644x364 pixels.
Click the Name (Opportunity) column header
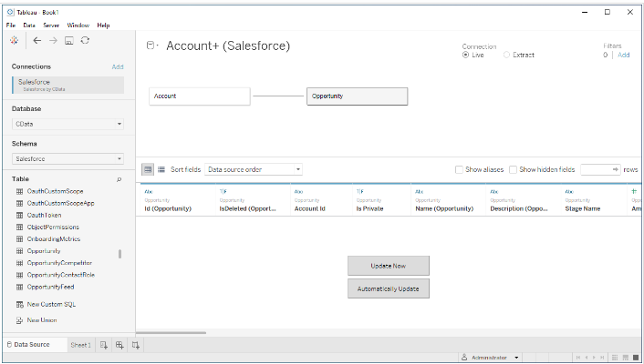[449, 200]
